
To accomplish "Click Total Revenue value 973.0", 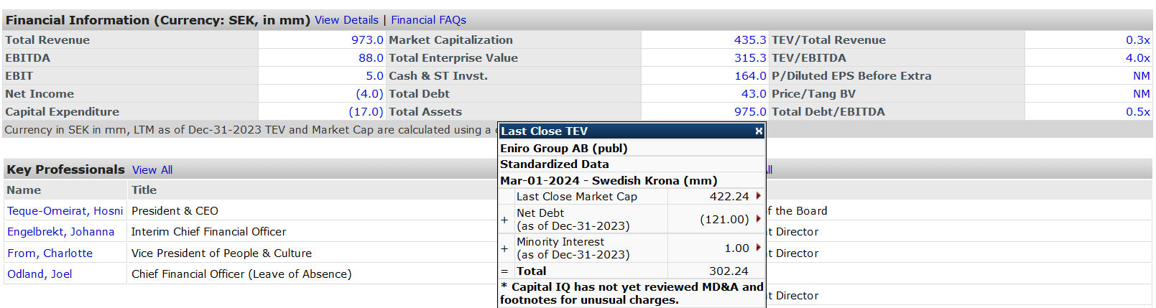I will 367,40.
